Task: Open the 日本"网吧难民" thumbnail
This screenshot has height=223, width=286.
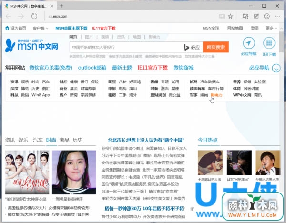Action: tap(239, 162)
